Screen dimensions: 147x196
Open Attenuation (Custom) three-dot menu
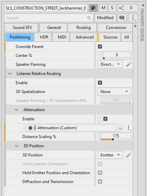click(x=129, y=128)
